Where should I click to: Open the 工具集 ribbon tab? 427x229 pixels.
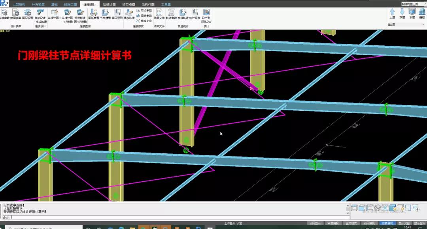(166, 4)
